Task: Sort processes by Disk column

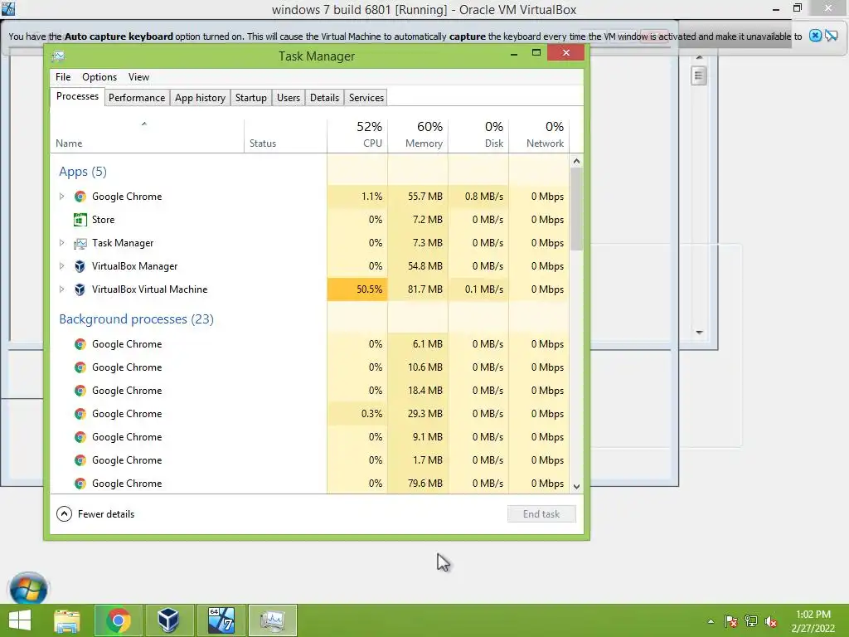Action: [x=478, y=135]
